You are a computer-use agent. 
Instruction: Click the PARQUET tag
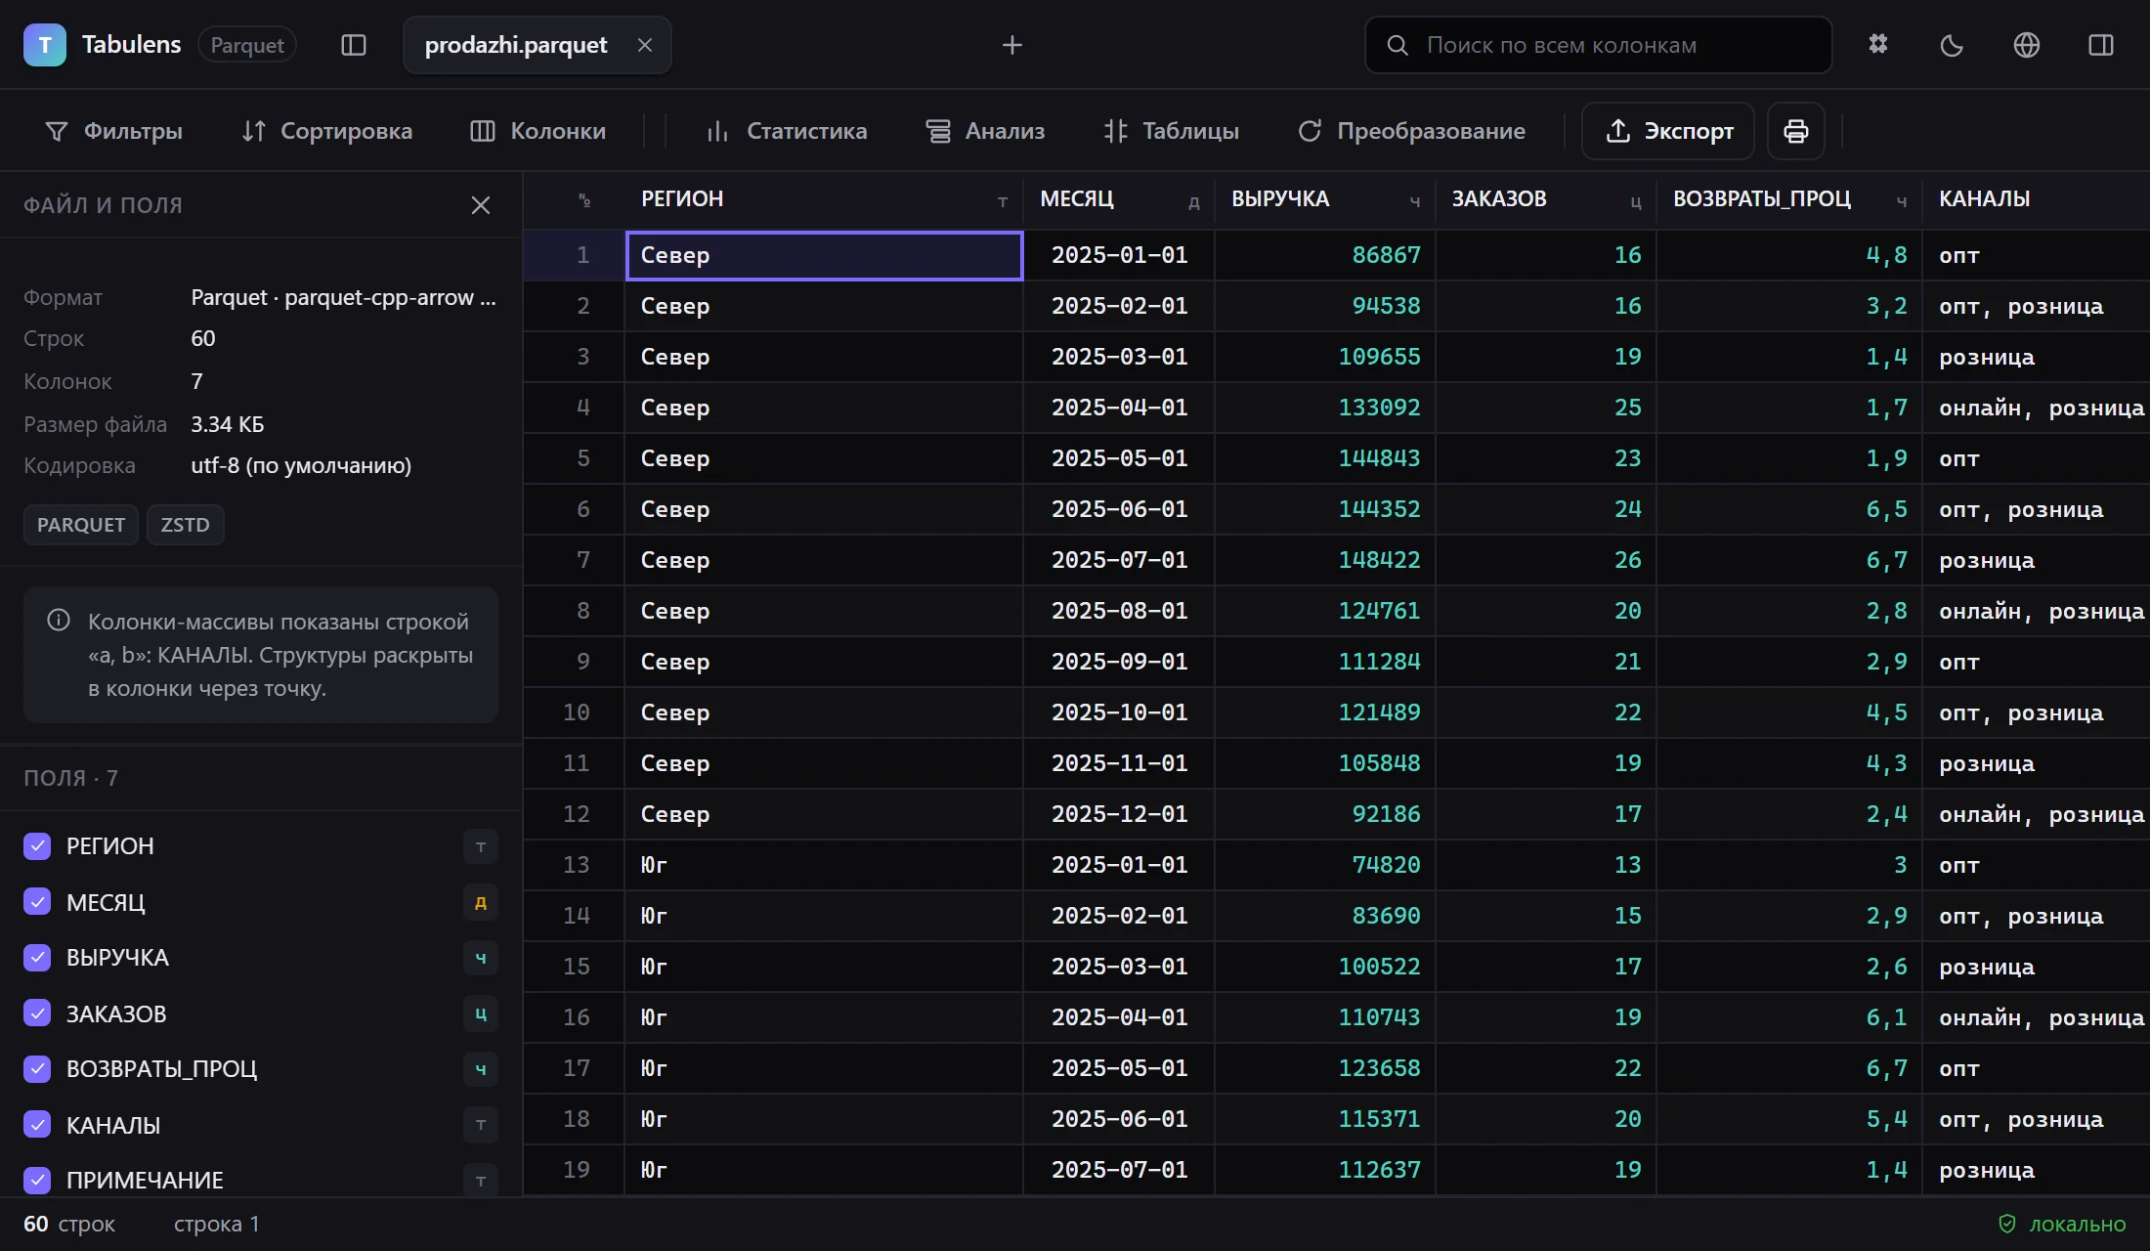tap(81, 525)
